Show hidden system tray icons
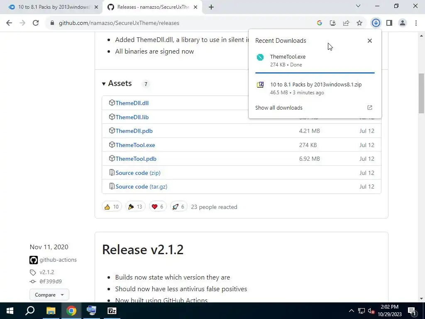Image resolution: width=425 pixels, height=319 pixels. click(351, 311)
